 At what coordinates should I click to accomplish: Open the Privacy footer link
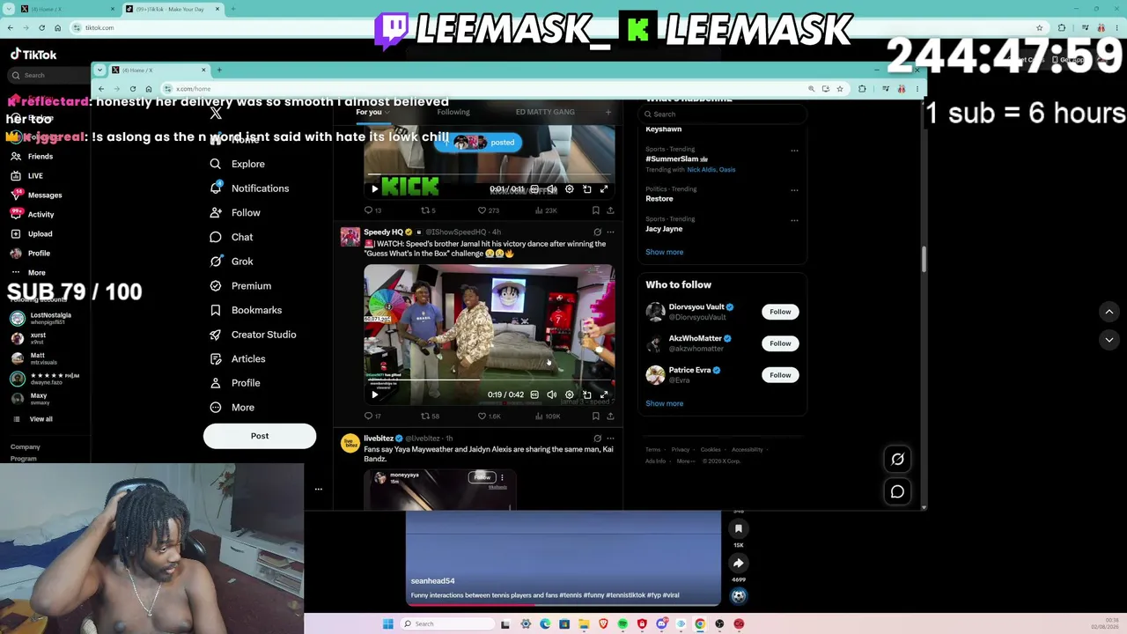[681, 450]
